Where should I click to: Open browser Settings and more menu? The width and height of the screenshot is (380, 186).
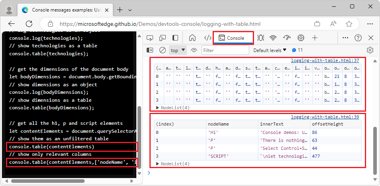click(x=370, y=24)
